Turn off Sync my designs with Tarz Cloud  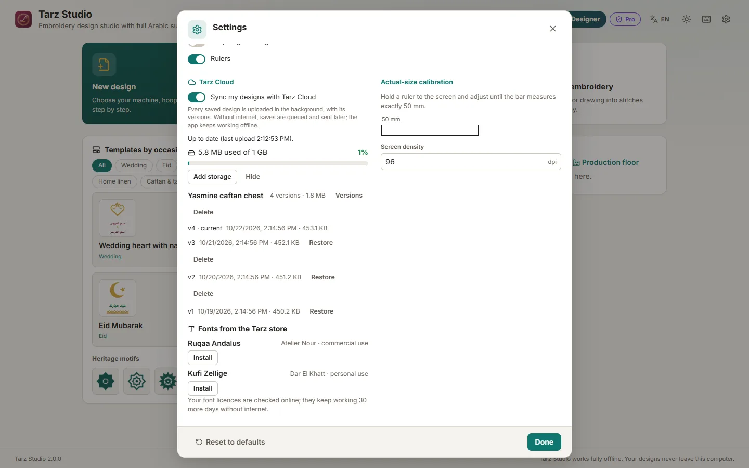coord(197,97)
